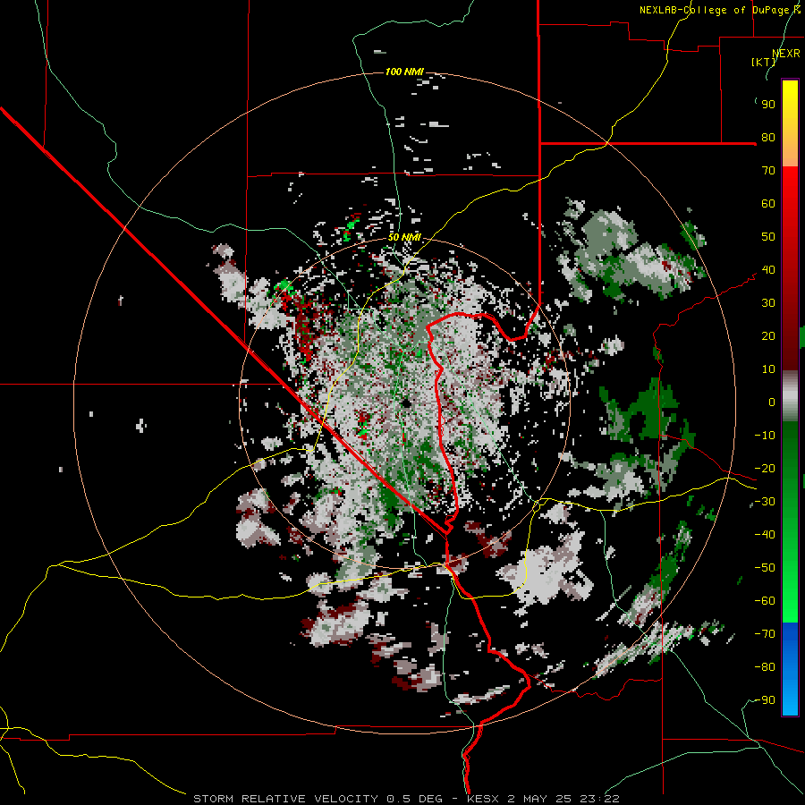Click the -30 scale value
Screen dimensions: 805x805
coord(765,502)
